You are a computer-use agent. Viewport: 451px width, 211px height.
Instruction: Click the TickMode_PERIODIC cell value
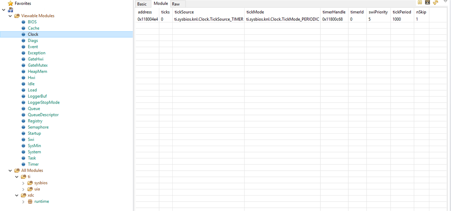tap(283, 19)
